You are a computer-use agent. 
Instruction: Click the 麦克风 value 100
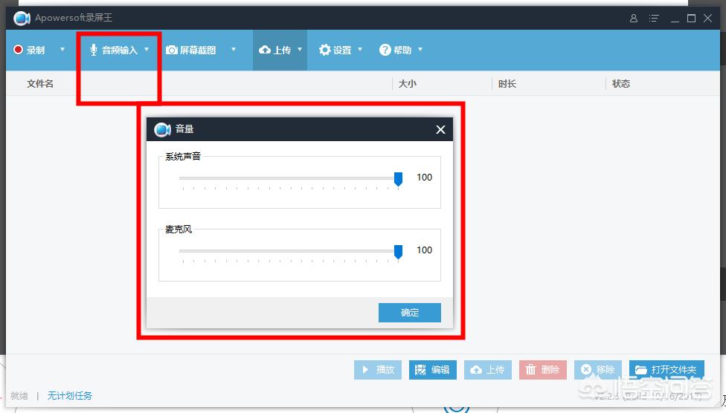coord(424,250)
